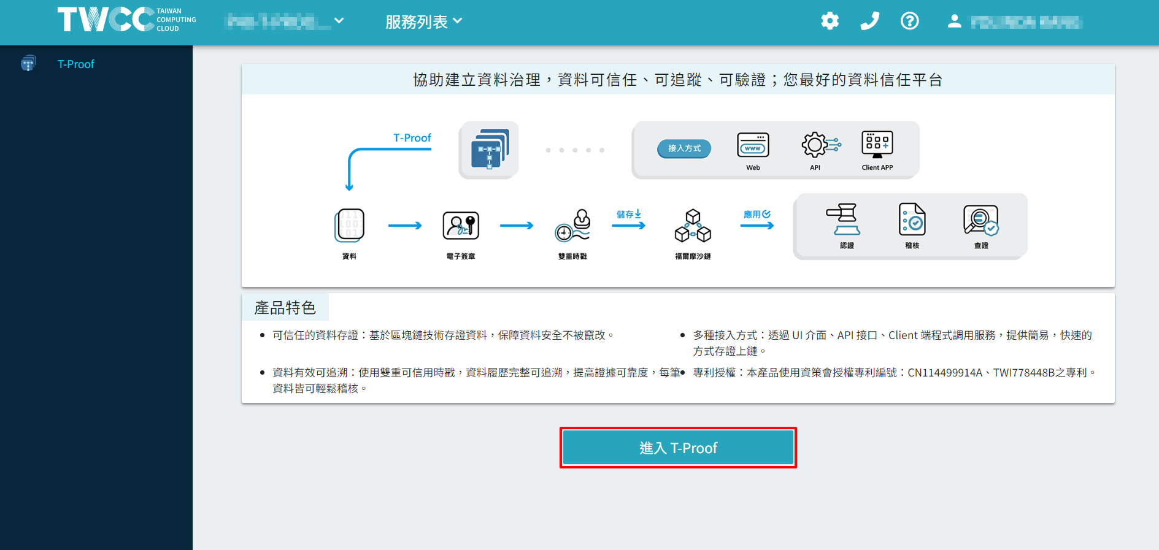Image resolution: width=1159 pixels, height=550 pixels.
Task: Click the 福爾摩沙鏈 blockchain cubes icon
Action: [x=693, y=226]
